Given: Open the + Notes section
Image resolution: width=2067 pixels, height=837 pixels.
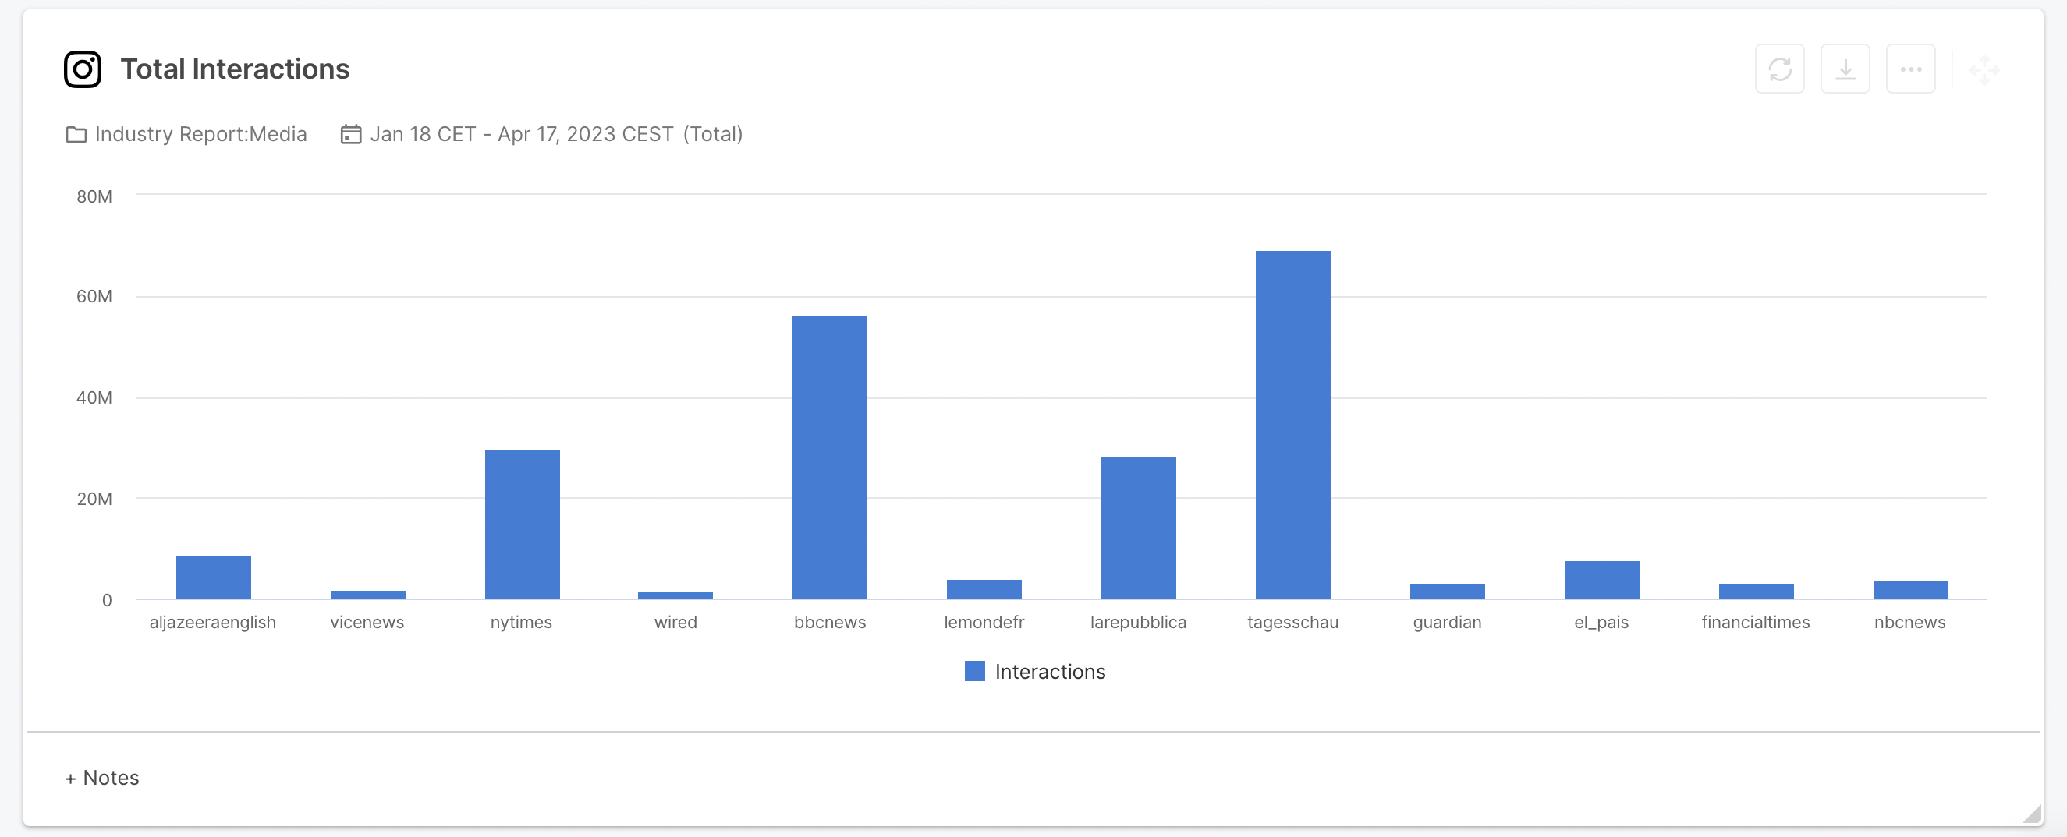Looking at the screenshot, I should point(102,778).
